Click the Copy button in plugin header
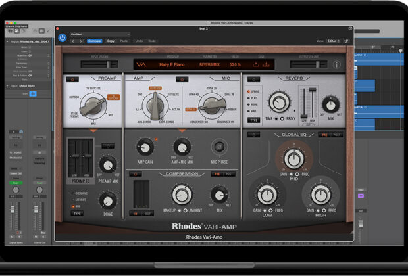 [x=110, y=41]
